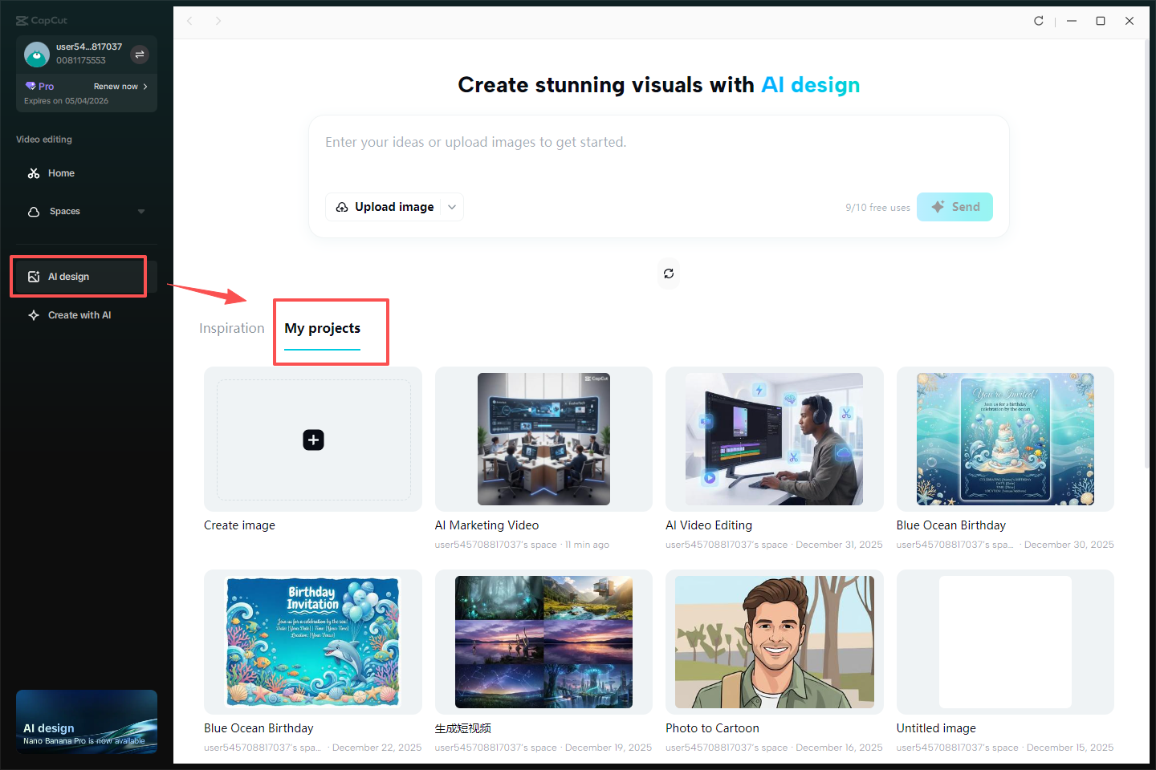This screenshot has width=1156, height=770.
Task: Go to Home in the sidebar
Action: click(59, 172)
